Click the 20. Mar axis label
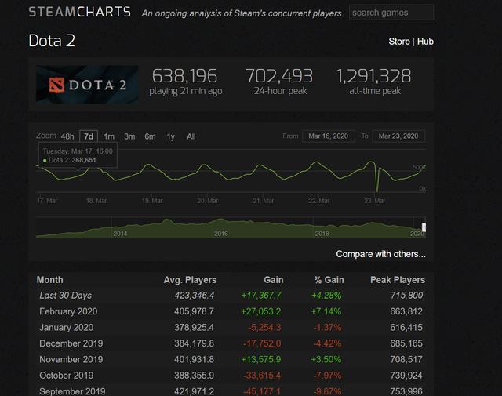The width and height of the screenshot is (502, 396). click(207, 201)
